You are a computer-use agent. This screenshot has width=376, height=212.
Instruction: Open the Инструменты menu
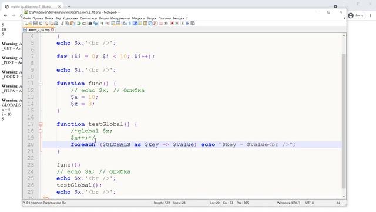120,18
